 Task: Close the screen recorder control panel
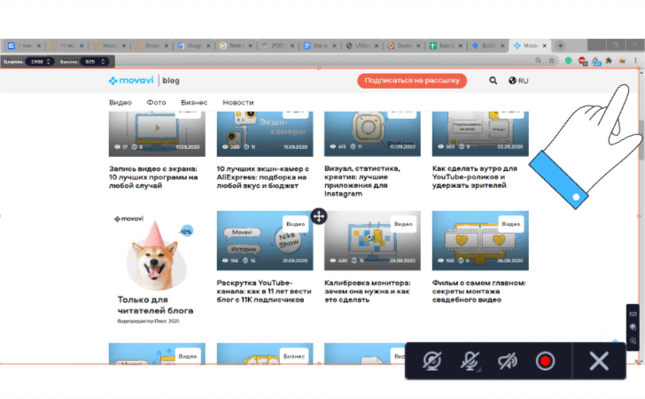[599, 361]
